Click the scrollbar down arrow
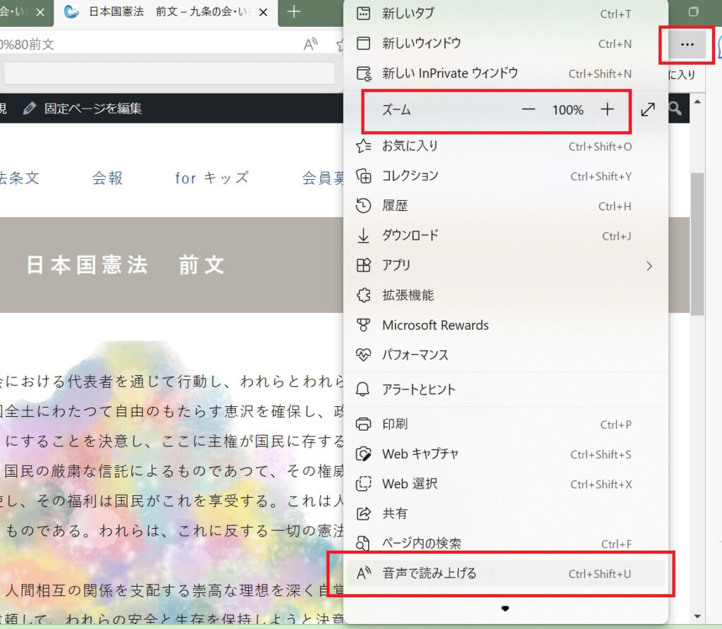The height and width of the screenshot is (629, 722). 697,616
